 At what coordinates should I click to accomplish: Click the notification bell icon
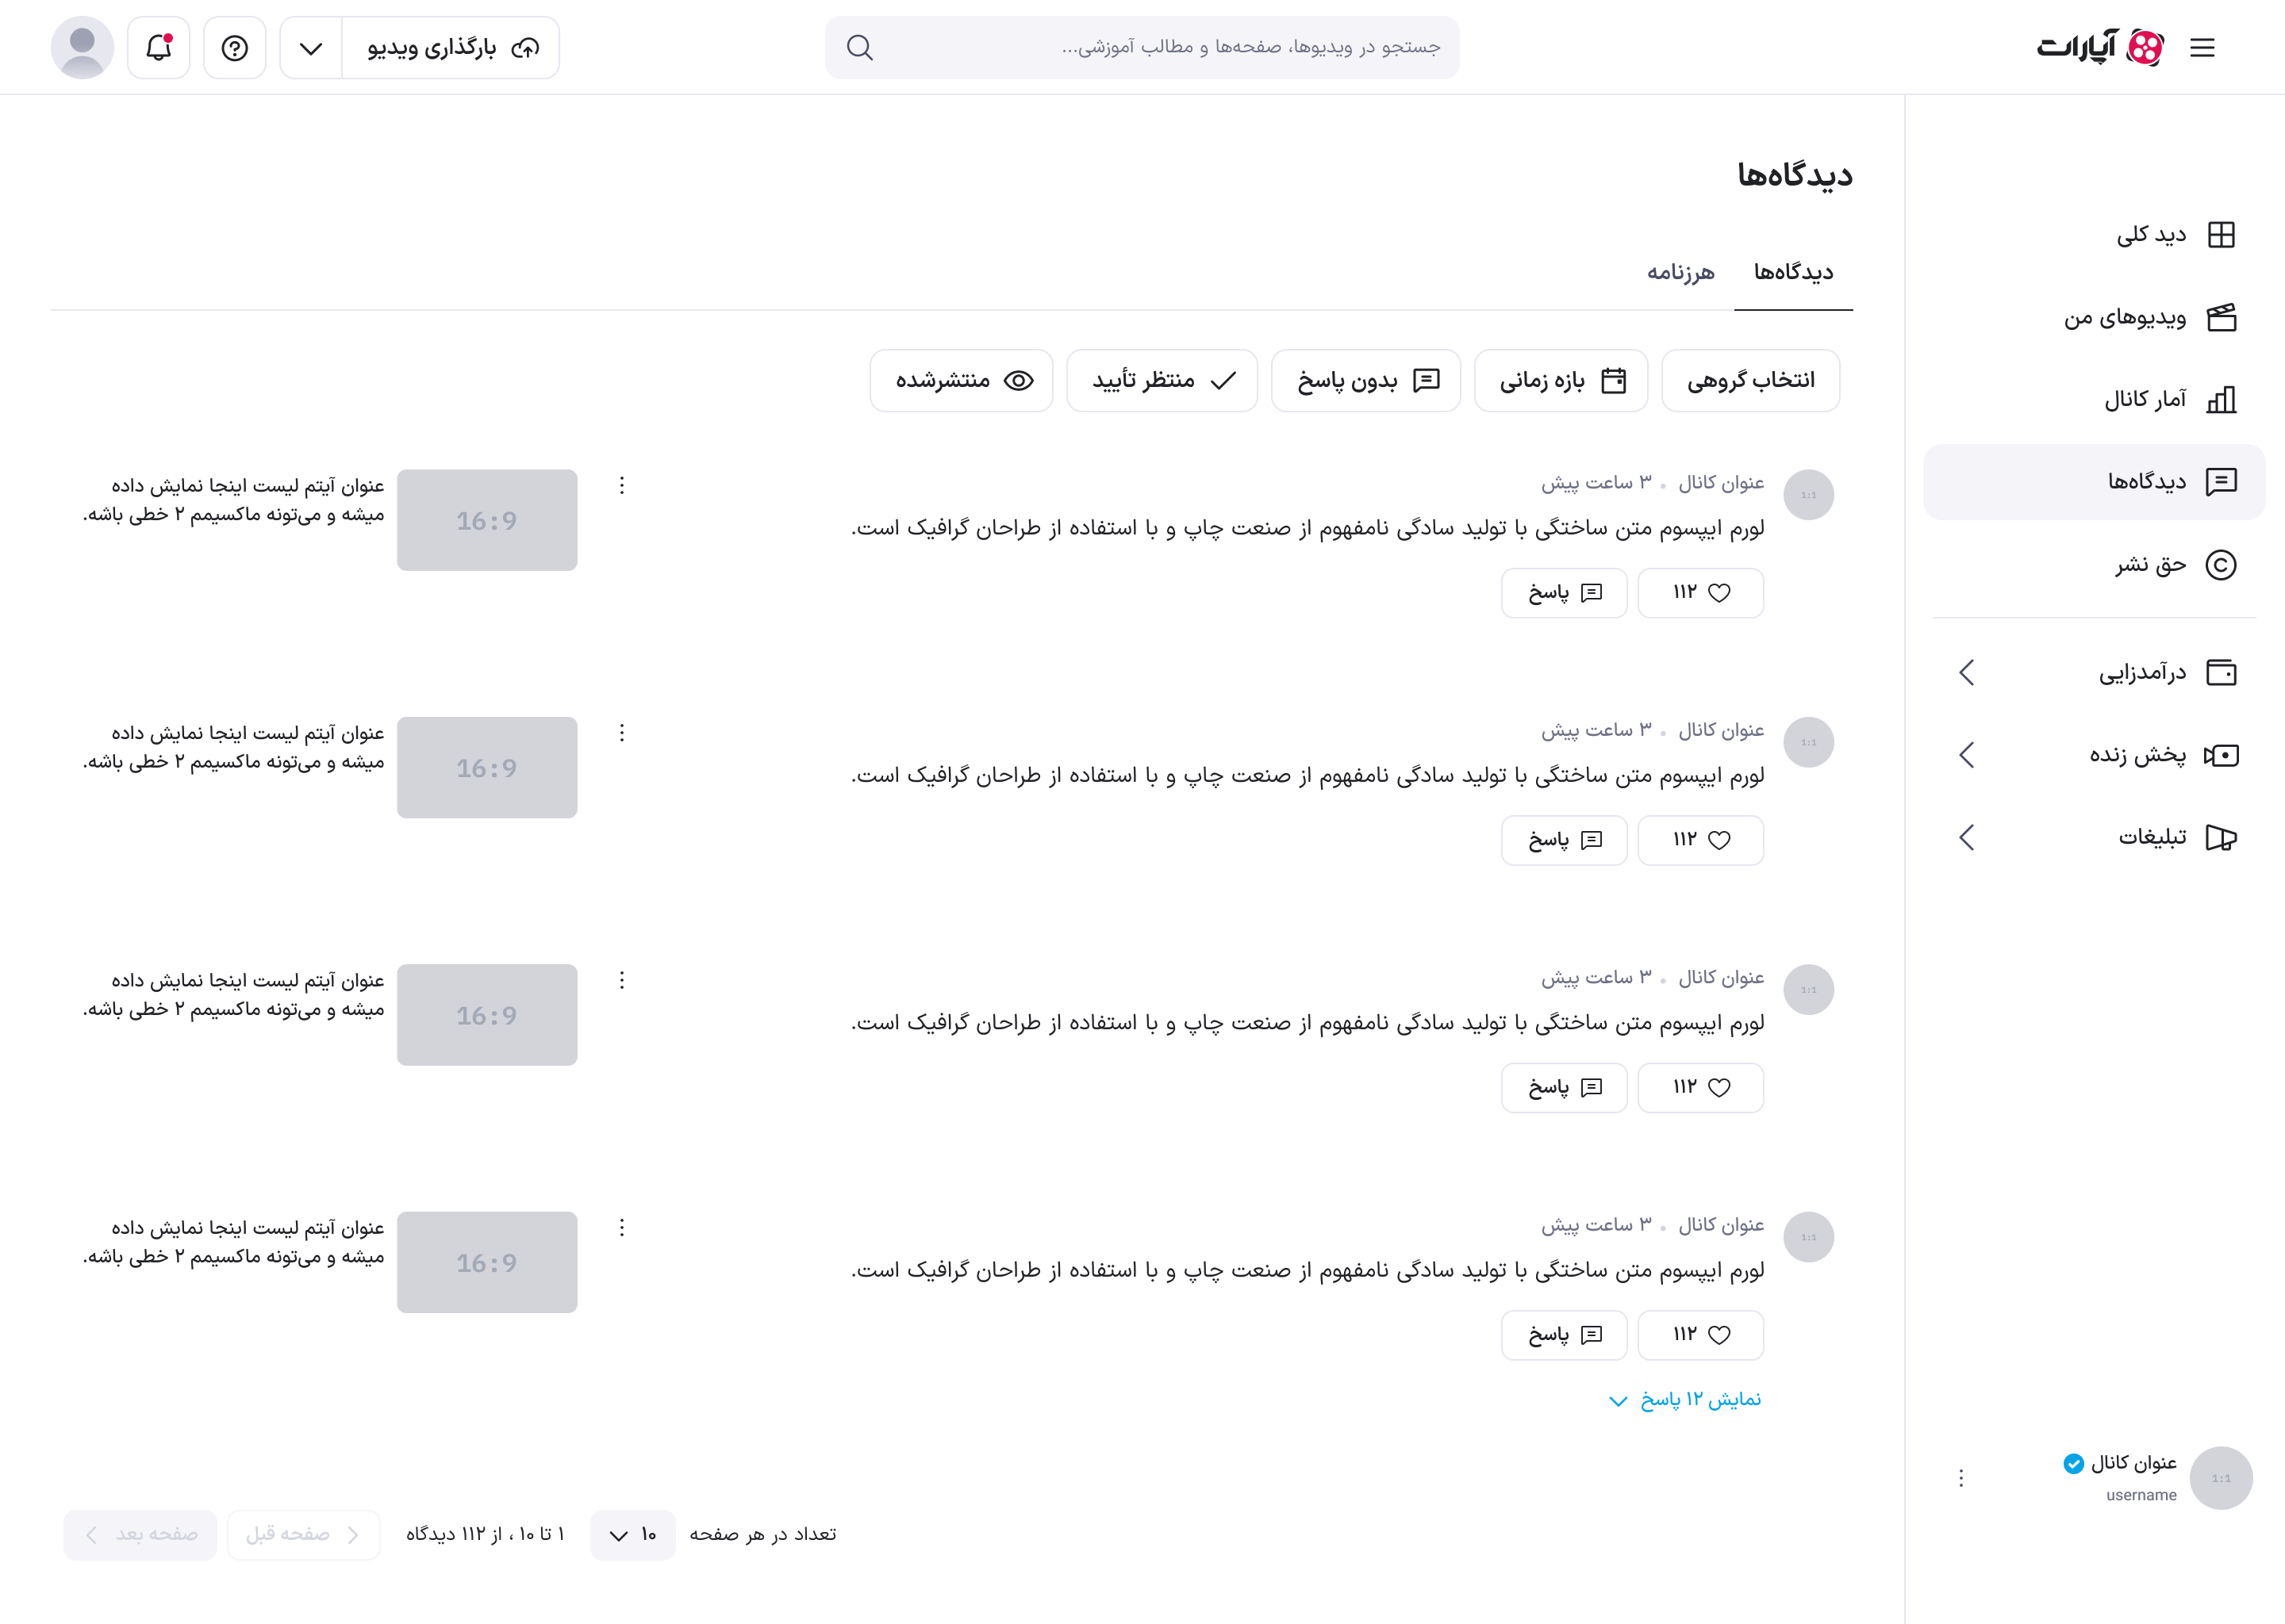[157, 47]
